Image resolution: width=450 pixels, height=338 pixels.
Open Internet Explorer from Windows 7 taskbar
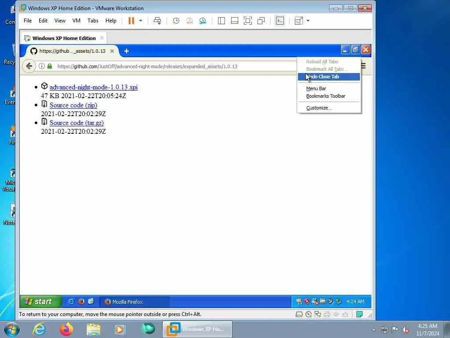click(x=39, y=329)
